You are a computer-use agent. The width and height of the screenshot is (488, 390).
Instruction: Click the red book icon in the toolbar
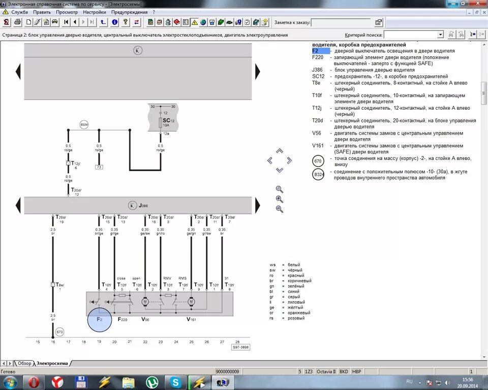coord(177,22)
